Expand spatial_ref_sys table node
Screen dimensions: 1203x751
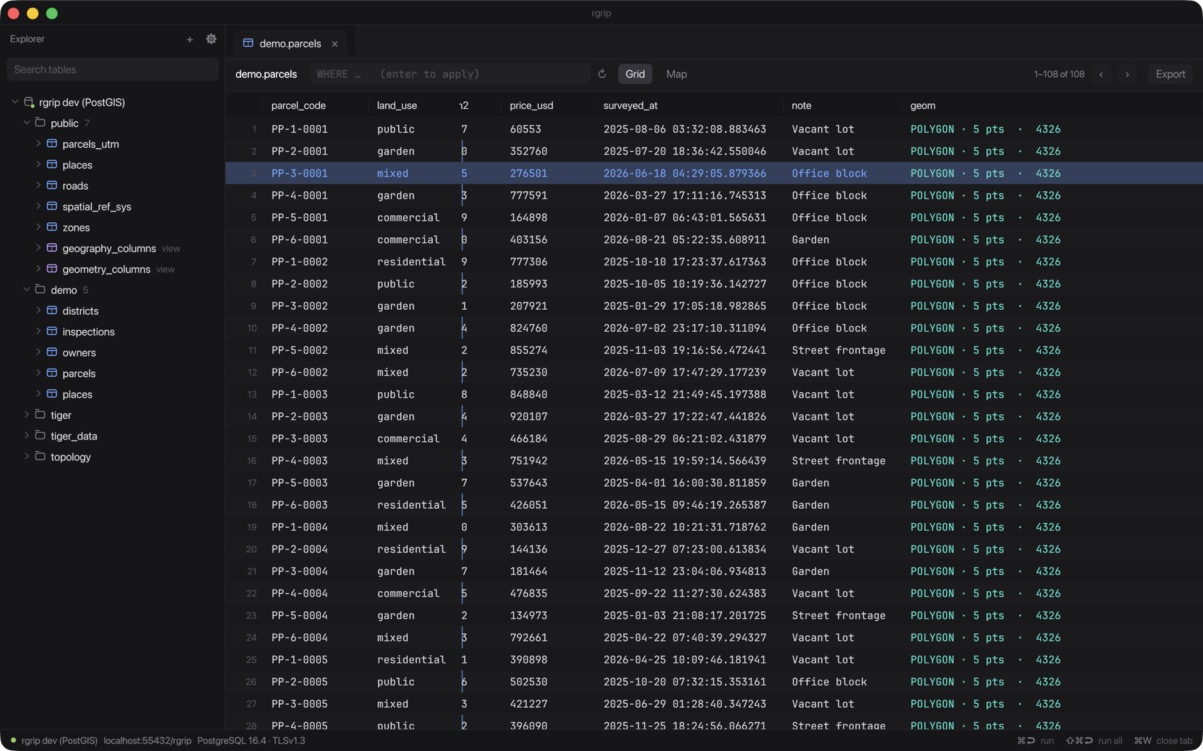coord(38,206)
